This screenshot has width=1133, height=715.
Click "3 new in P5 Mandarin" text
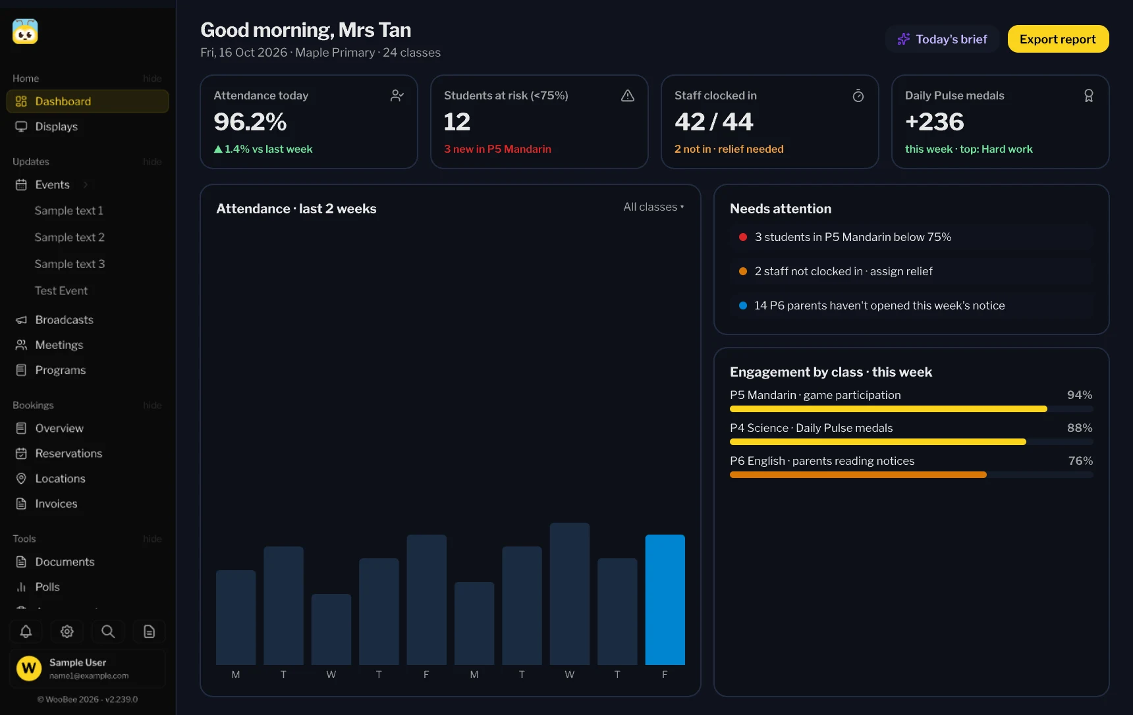coord(497,149)
